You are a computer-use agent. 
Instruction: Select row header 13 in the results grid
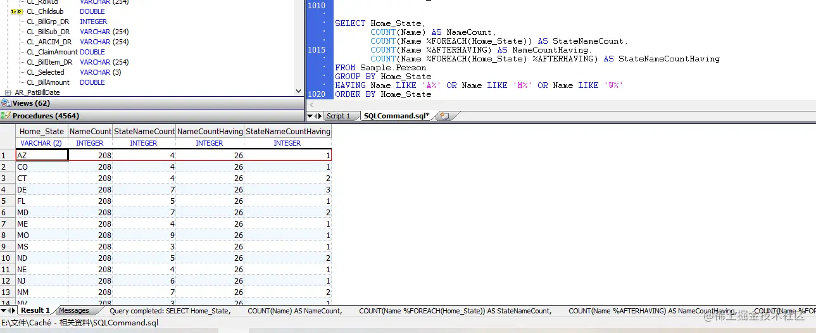pos(8,292)
